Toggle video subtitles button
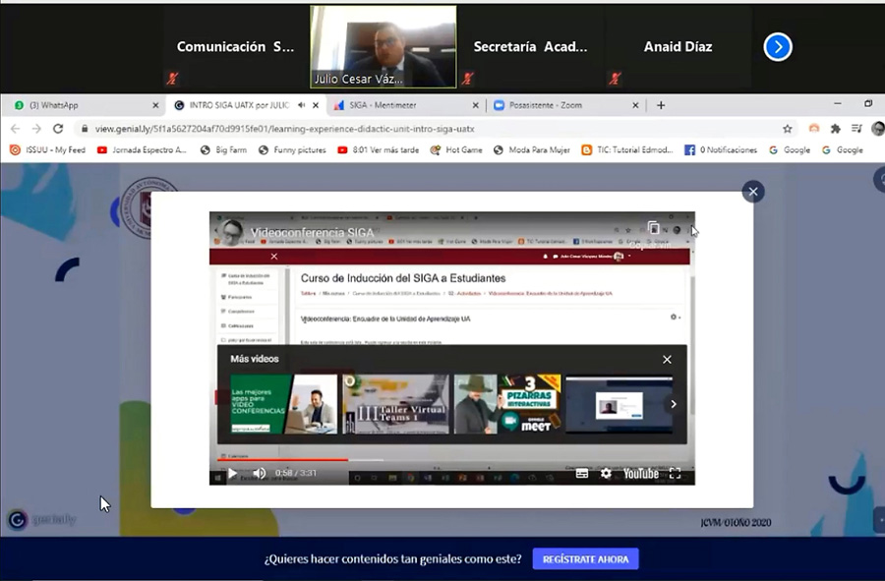The image size is (885, 581). click(x=582, y=473)
